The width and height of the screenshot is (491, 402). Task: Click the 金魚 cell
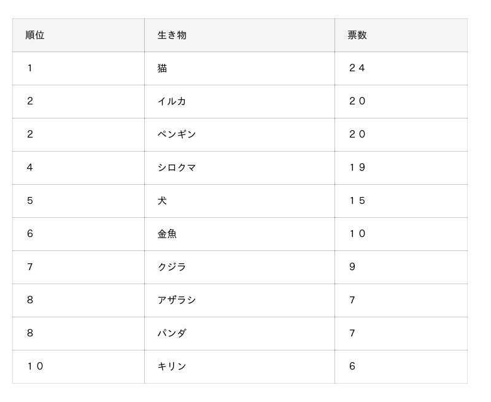click(167, 234)
